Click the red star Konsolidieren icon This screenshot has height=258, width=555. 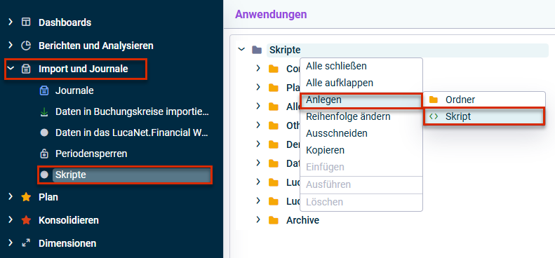pos(26,220)
